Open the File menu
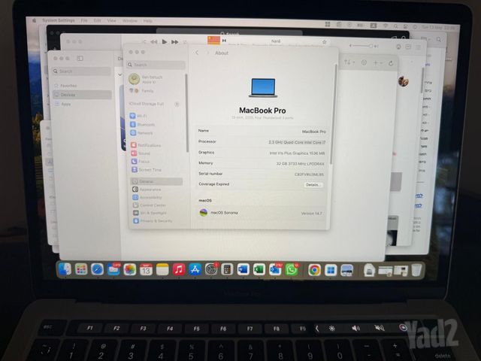 coord(84,20)
